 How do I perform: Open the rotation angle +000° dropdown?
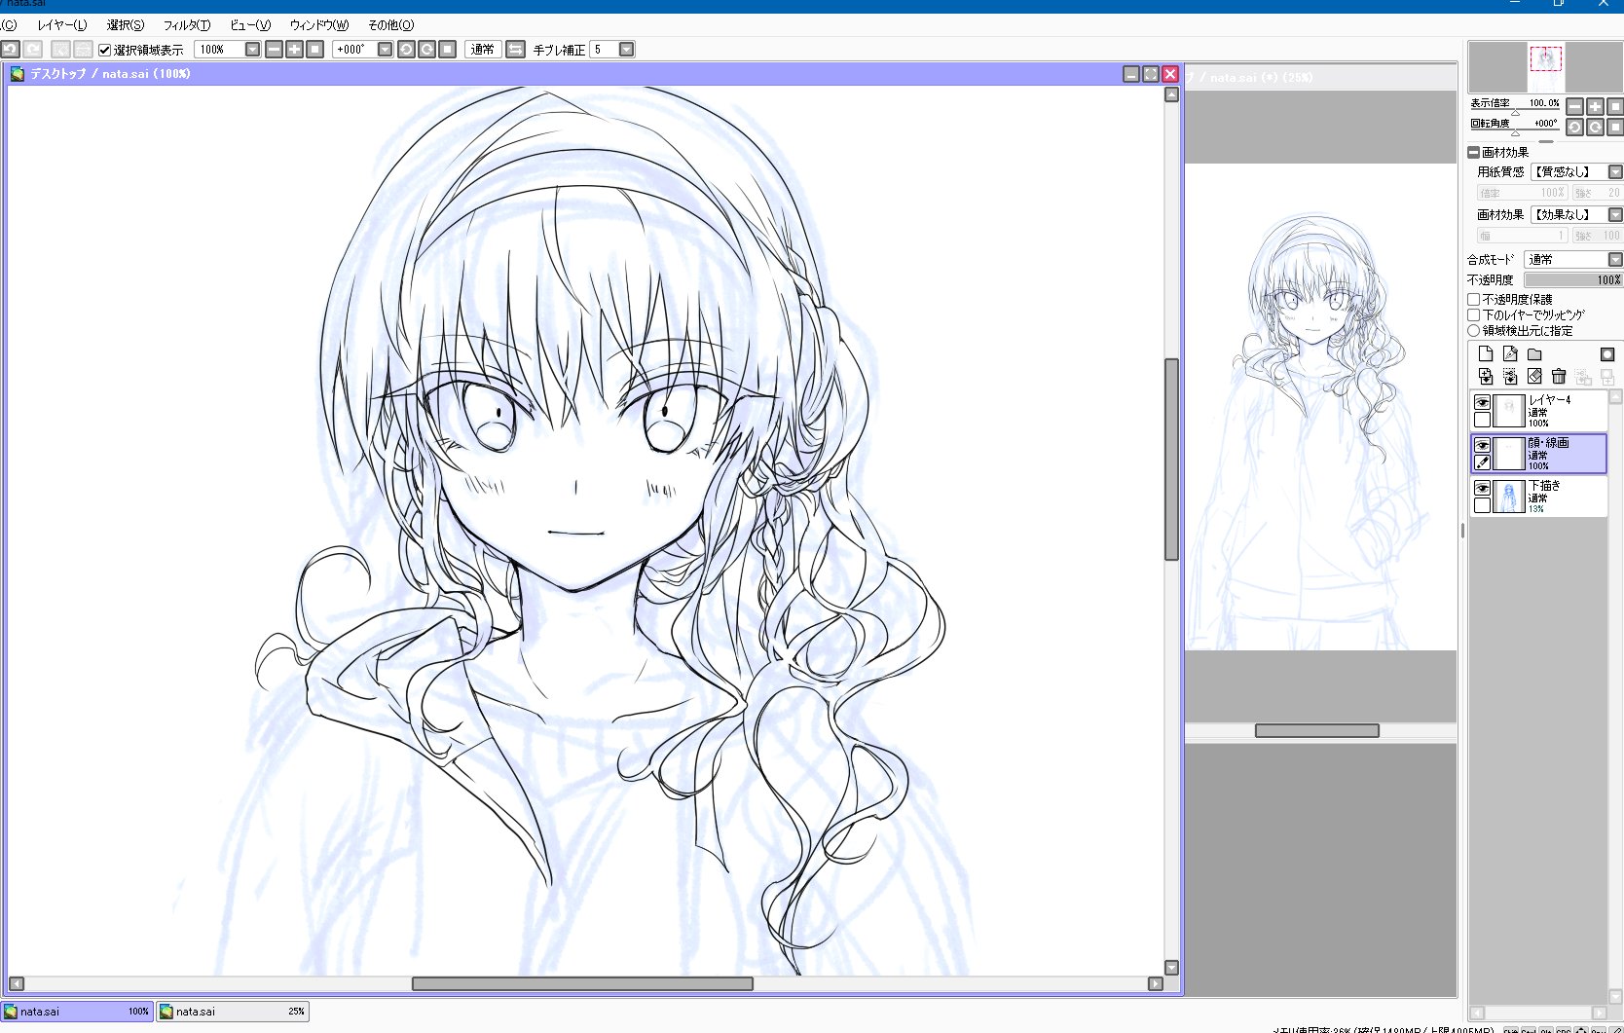385,49
